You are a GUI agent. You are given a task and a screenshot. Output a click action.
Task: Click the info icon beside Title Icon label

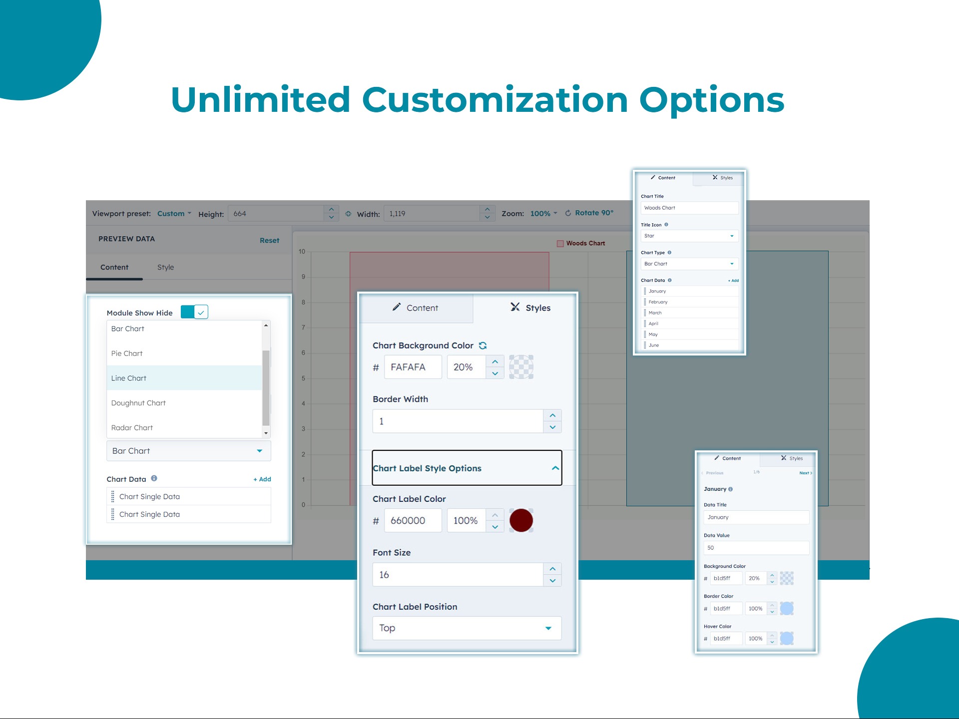(666, 225)
